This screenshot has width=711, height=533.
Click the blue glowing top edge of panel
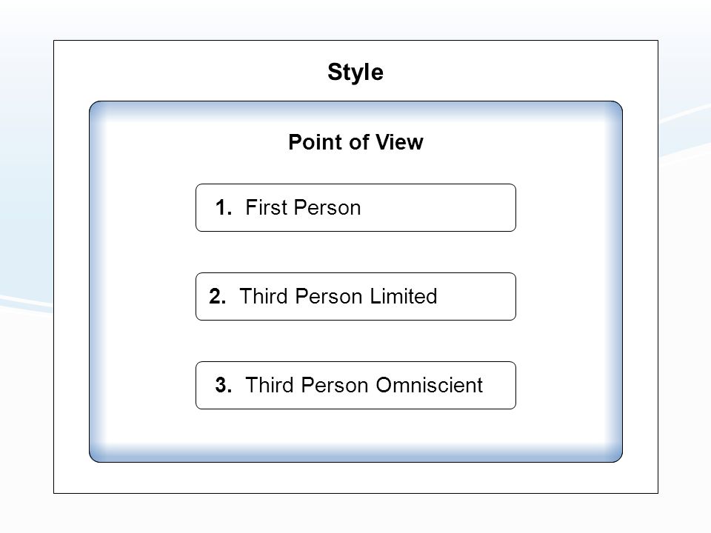pos(355,109)
